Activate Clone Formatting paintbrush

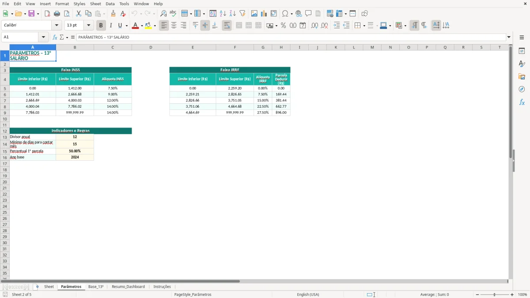114,14
